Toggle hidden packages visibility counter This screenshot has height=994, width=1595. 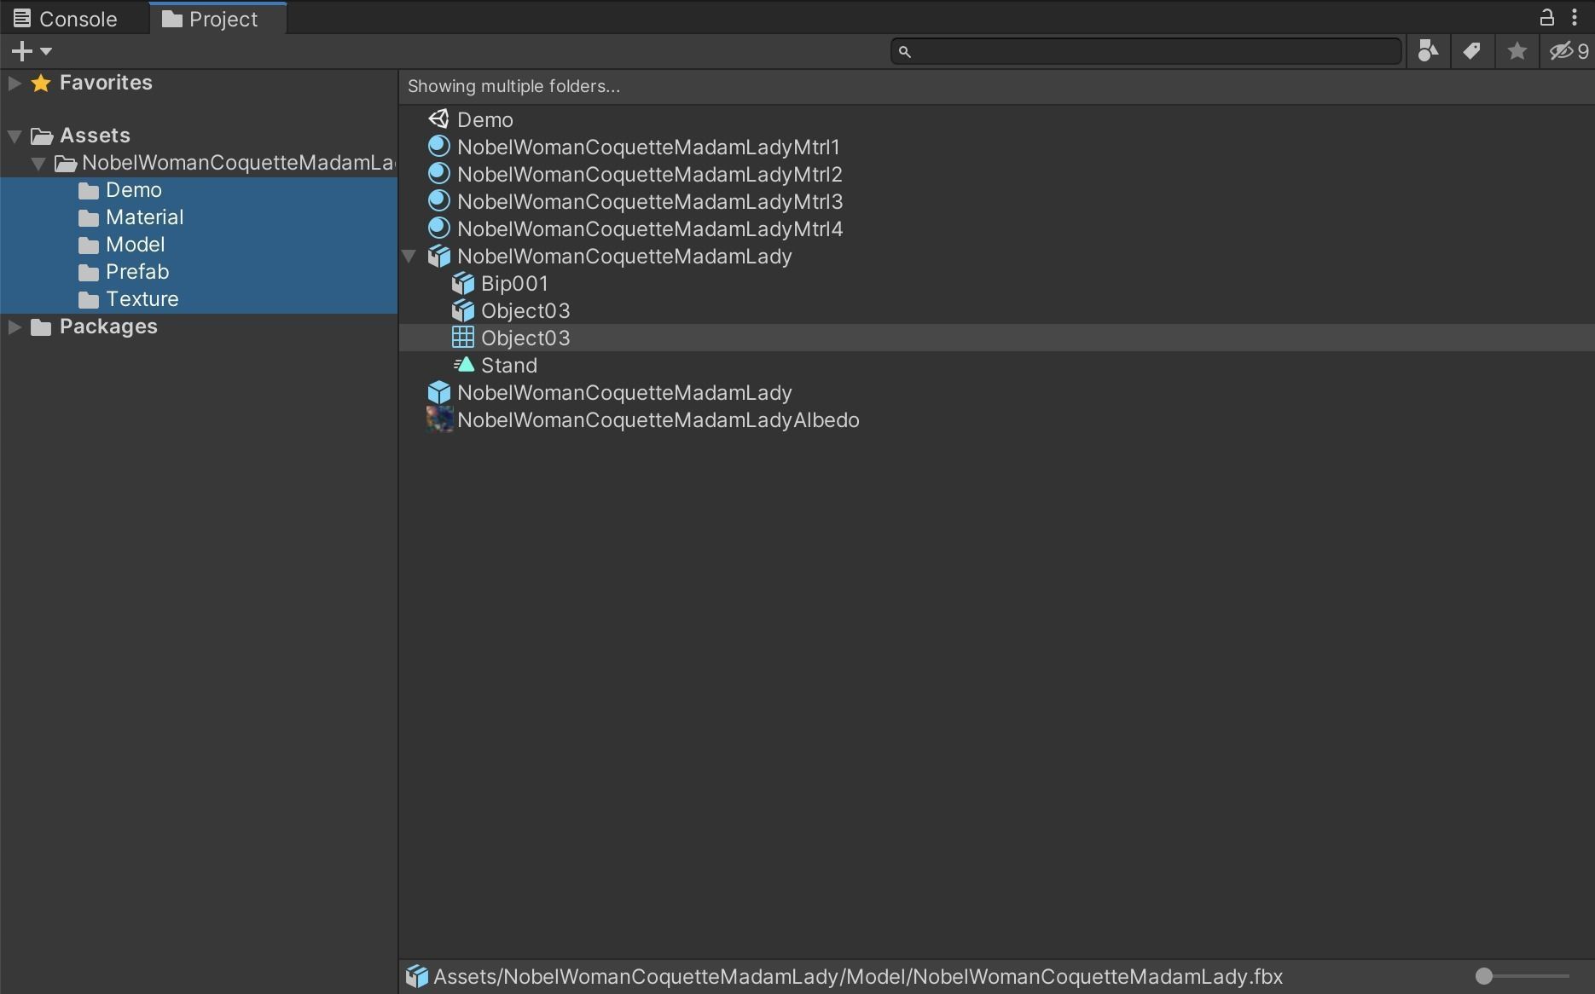click(1569, 52)
